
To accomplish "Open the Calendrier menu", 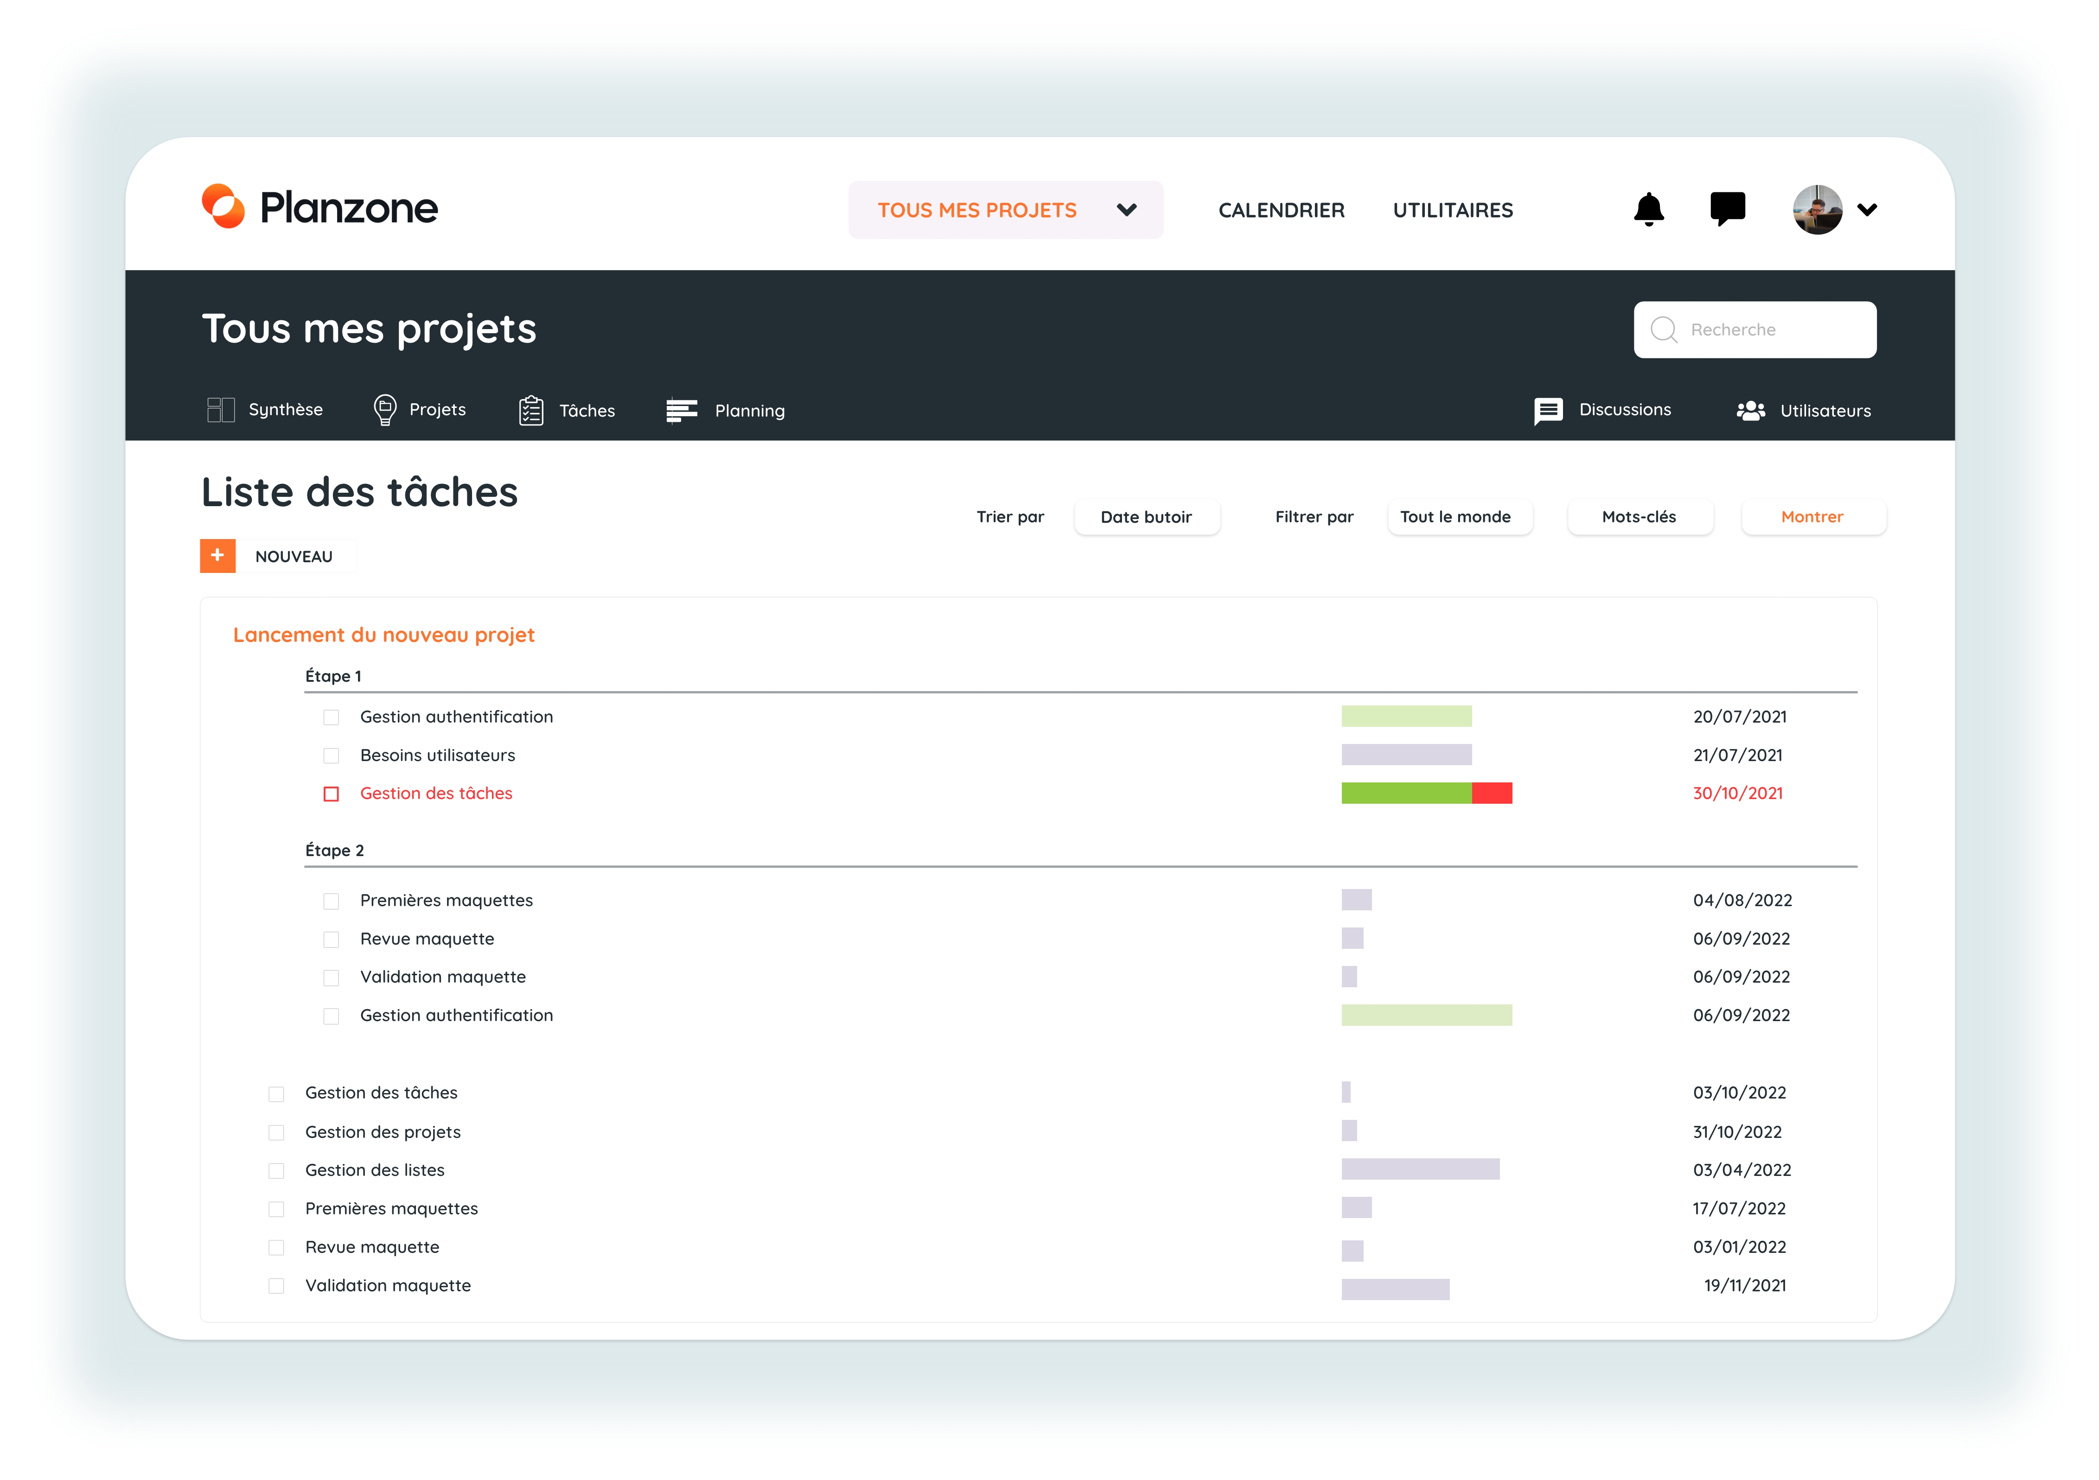I will 1281,210.
